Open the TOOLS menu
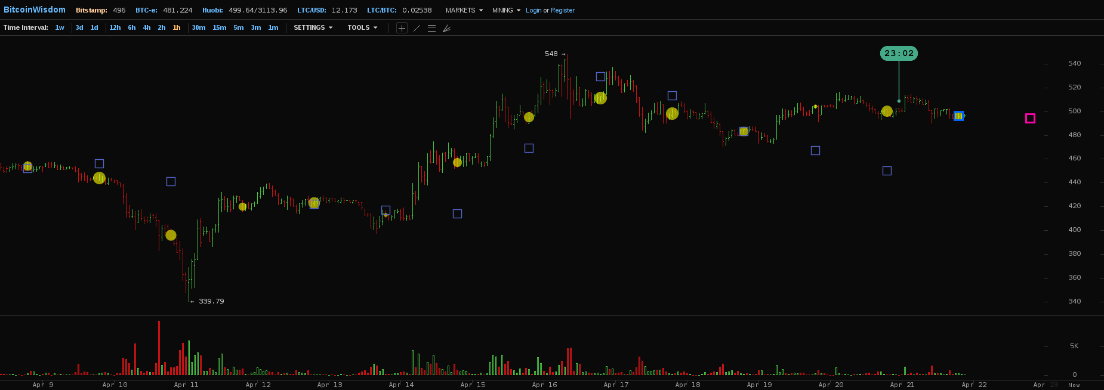Viewport: 1104px width, 390px height. [x=362, y=28]
